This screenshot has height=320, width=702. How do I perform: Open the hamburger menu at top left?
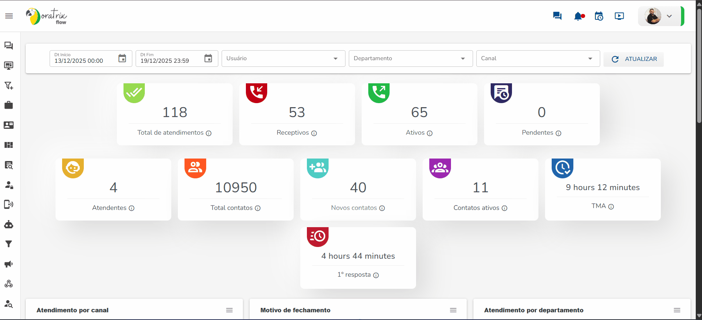click(9, 16)
